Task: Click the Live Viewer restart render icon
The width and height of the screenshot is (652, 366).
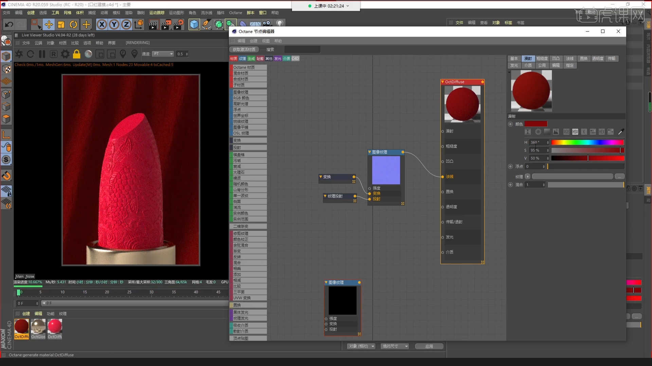Action: (x=19, y=54)
